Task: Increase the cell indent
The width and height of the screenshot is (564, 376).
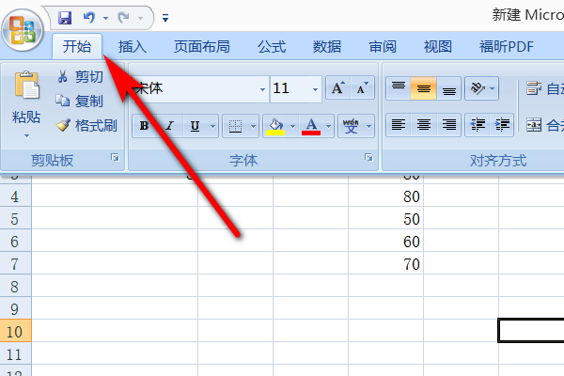Action: click(x=502, y=125)
